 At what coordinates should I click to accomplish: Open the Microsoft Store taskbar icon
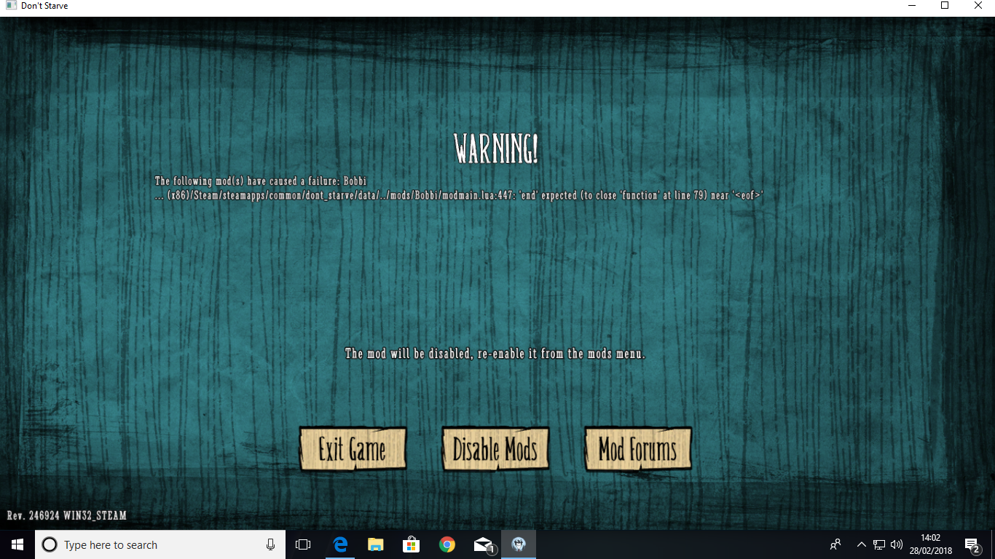(x=412, y=544)
